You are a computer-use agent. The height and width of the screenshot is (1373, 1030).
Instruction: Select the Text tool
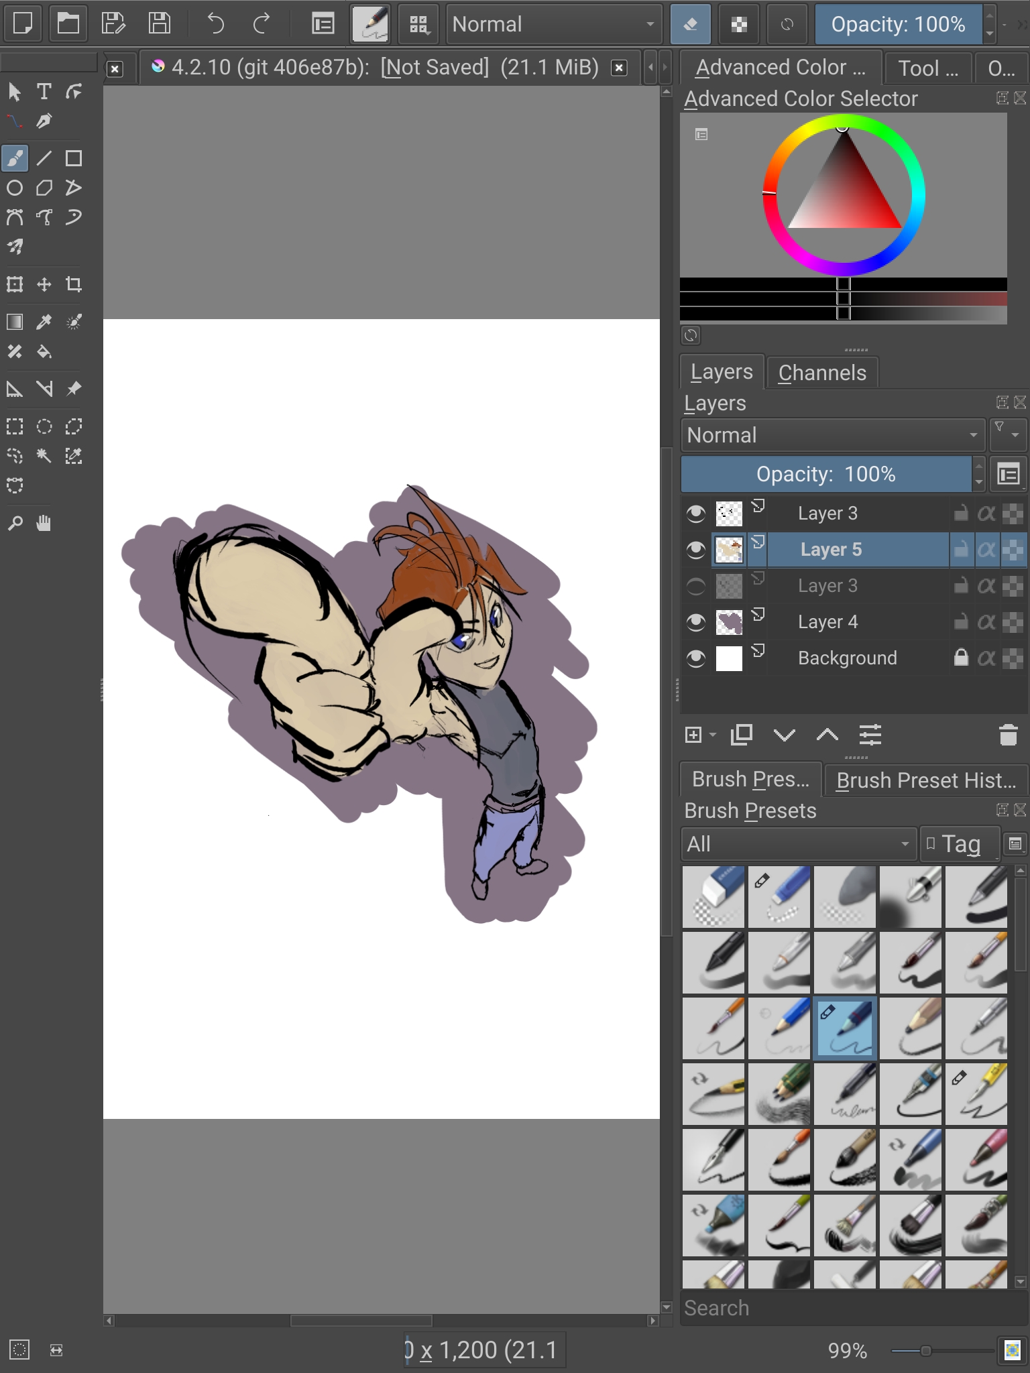[x=44, y=91]
